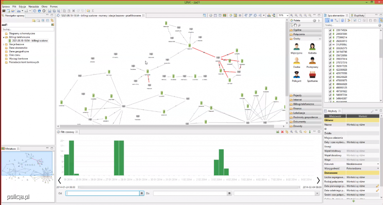Toggle the checkbox for 422089928
The height and width of the screenshot is (205, 383).
pos(330,70)
